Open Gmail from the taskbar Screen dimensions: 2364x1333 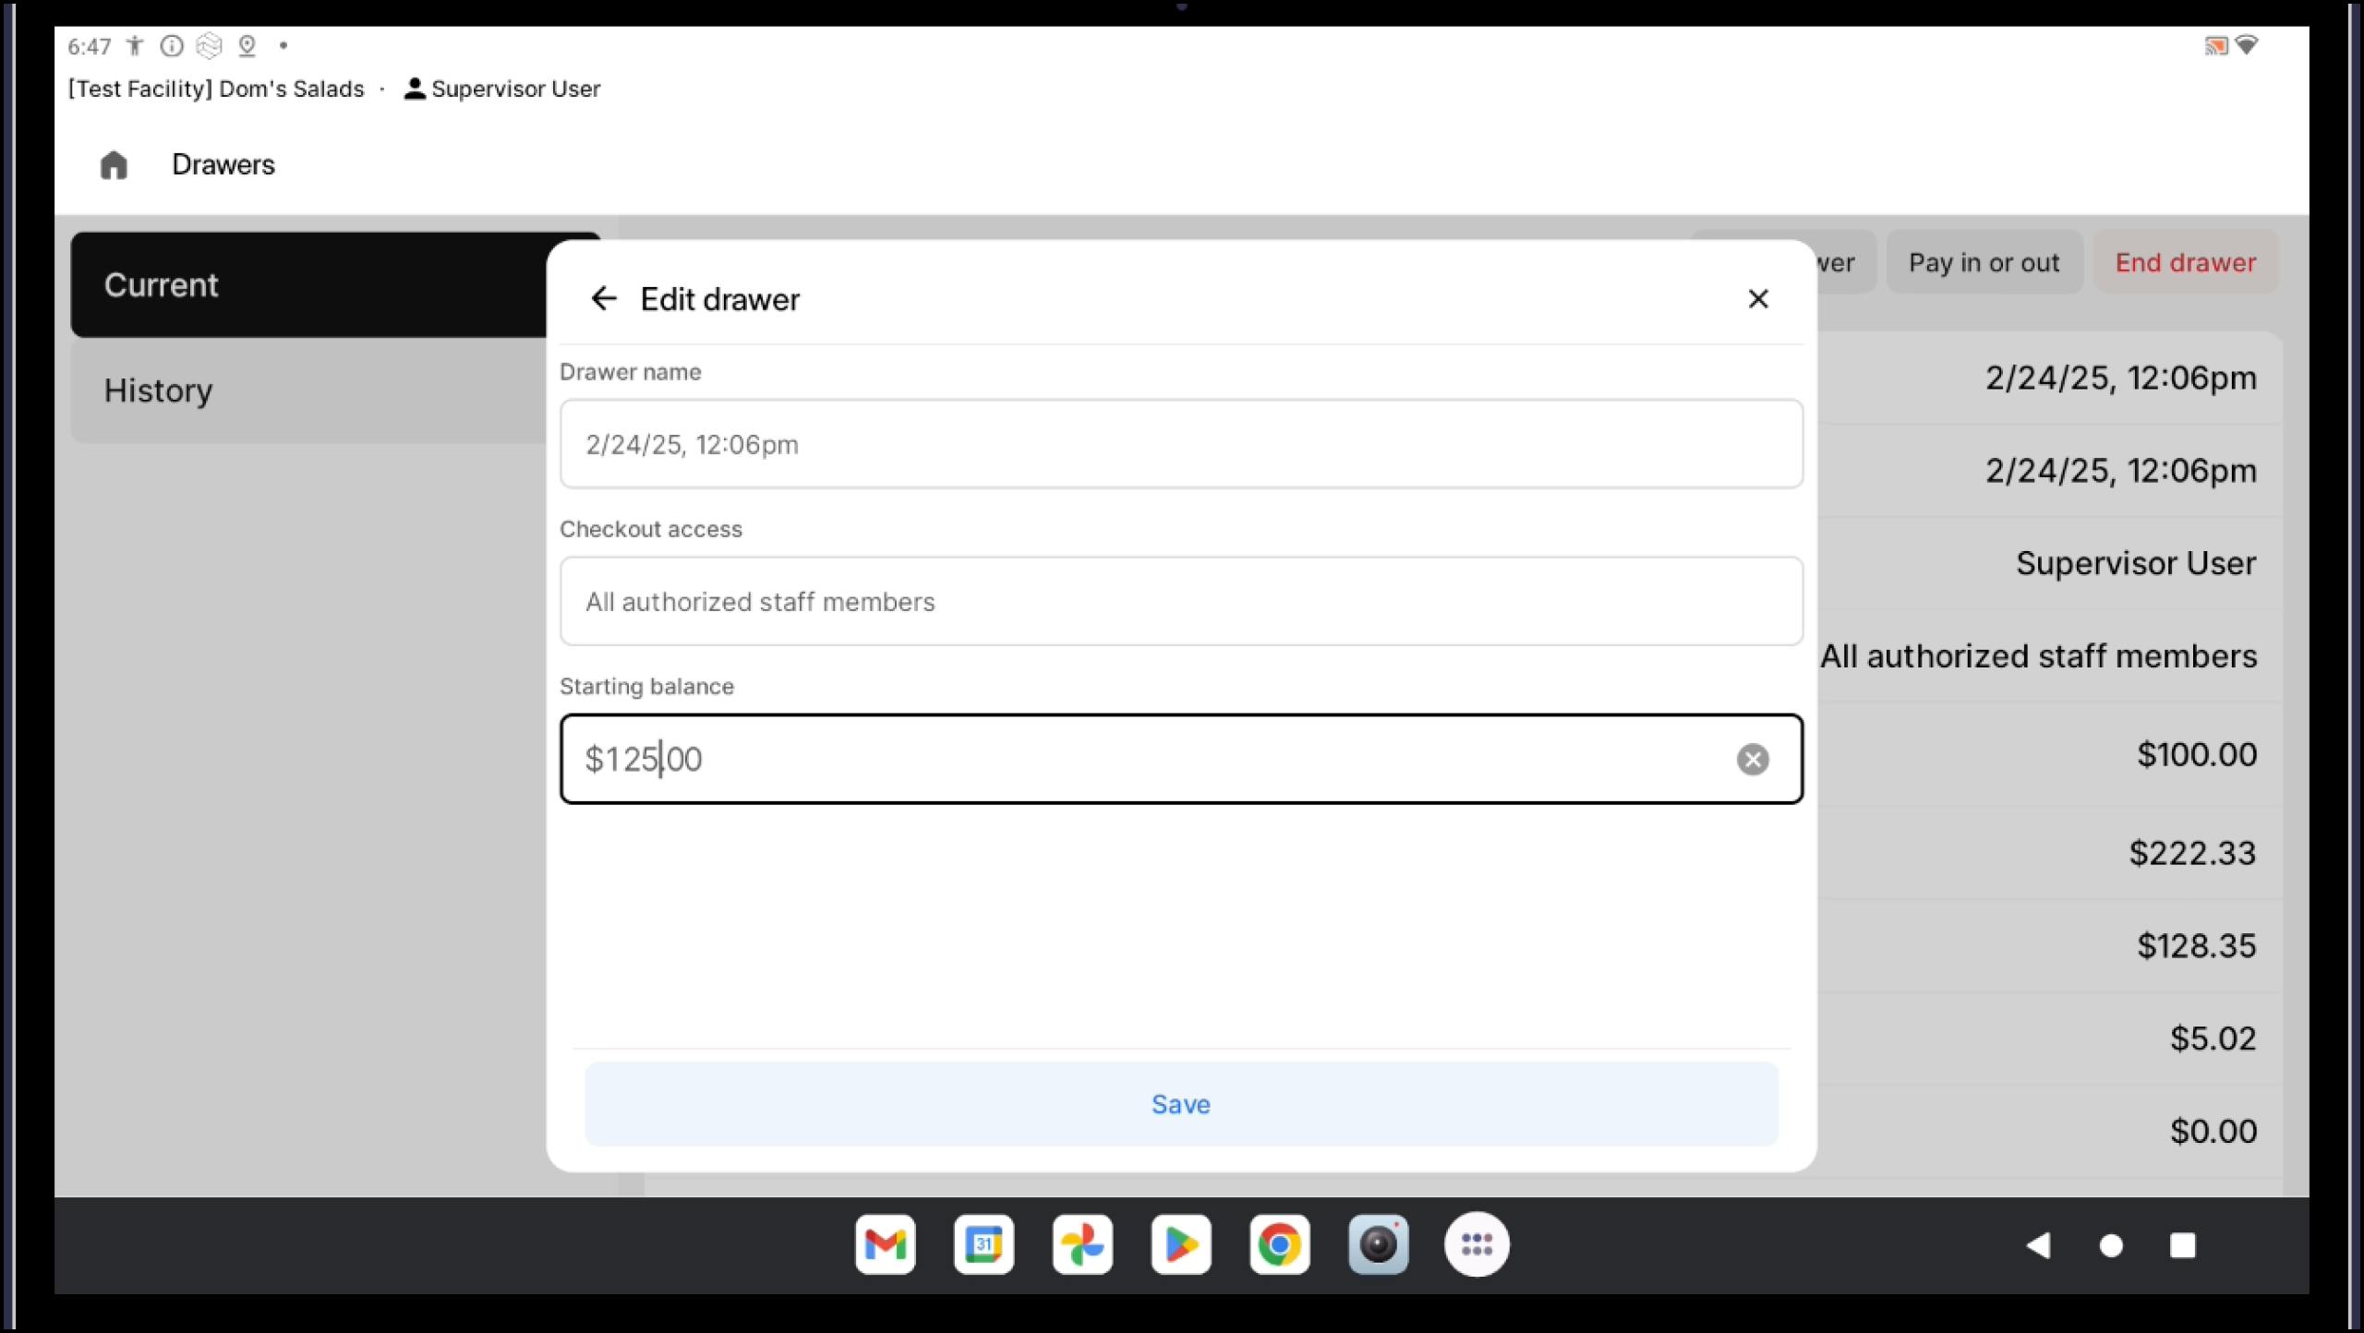coord(885,1244)
